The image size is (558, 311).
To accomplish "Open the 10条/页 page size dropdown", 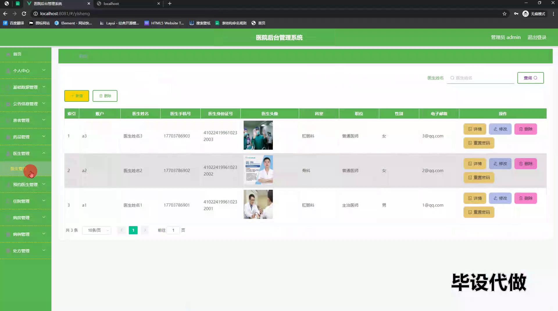I will pyautogui.click(x=97, y=230).
